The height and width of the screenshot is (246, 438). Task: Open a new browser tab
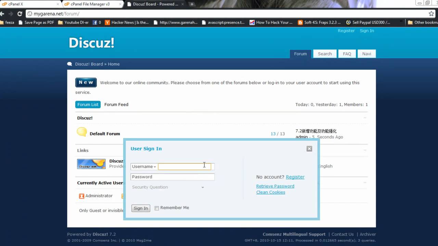[192, 4]
